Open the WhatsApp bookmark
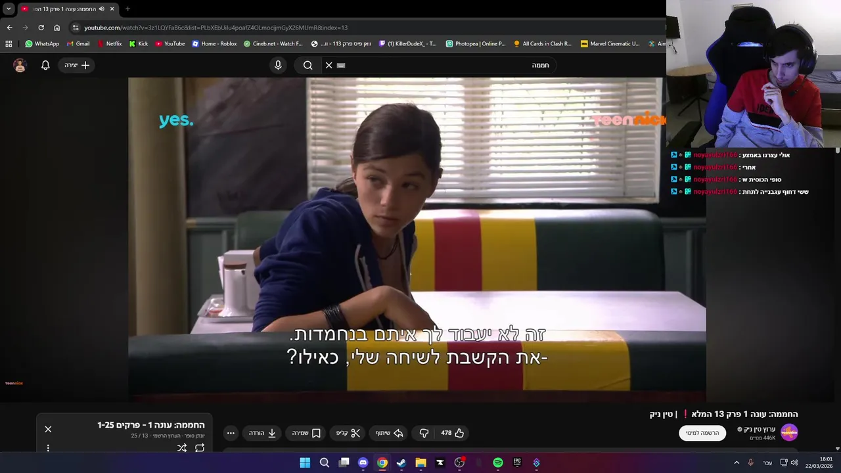Screen dimensions: 841x473 42,44
